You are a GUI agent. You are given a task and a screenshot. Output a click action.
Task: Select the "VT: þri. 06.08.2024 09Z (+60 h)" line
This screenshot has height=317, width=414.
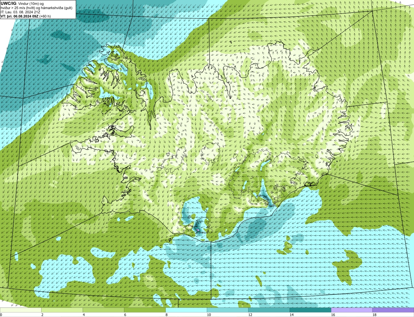26,16
